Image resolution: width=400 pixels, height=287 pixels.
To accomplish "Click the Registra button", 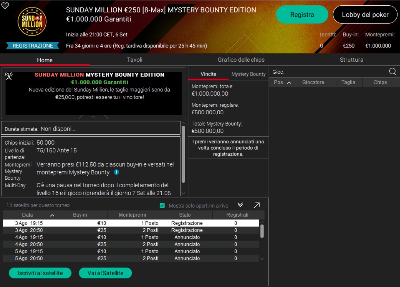I will tap(302, 15).
